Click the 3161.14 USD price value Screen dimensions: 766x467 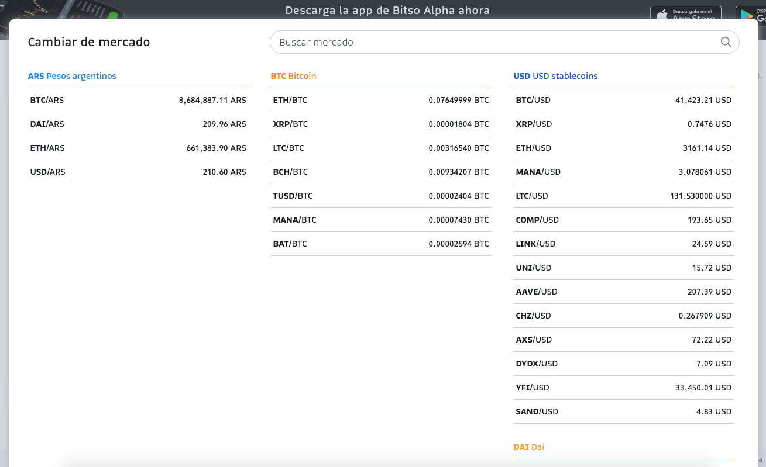click(x=707, y=148)
